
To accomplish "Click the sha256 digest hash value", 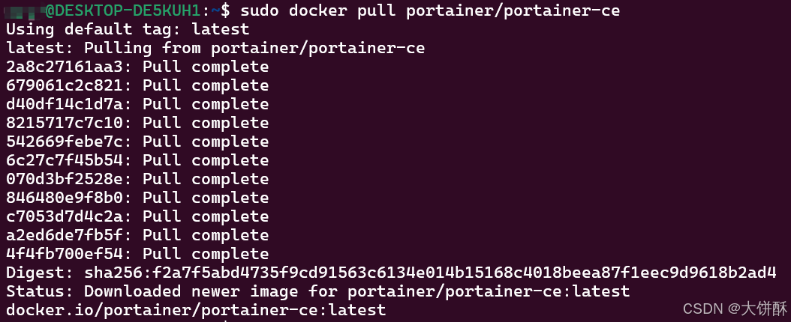I will pyautogui.click(x=430, y=273).
